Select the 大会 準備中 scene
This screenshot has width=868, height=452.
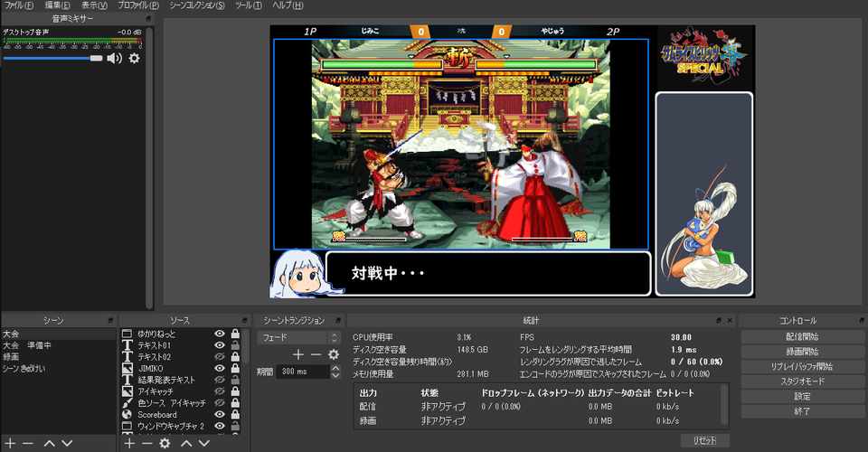point(58,345)
